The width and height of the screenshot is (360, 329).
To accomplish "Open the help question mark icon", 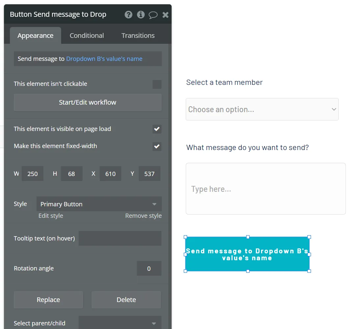I will tap(128, 15).
